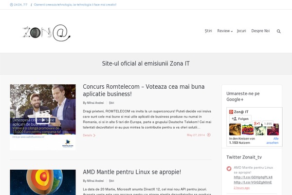292x195 pixels.
Task: Click Știri category tag under AMD Mantle article
Action: pyautogui.click(x=111, y=181)
